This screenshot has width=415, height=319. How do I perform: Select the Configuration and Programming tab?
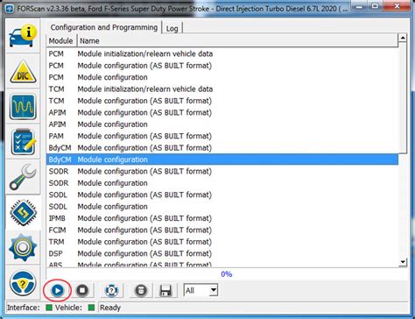(x=104, y=27)
